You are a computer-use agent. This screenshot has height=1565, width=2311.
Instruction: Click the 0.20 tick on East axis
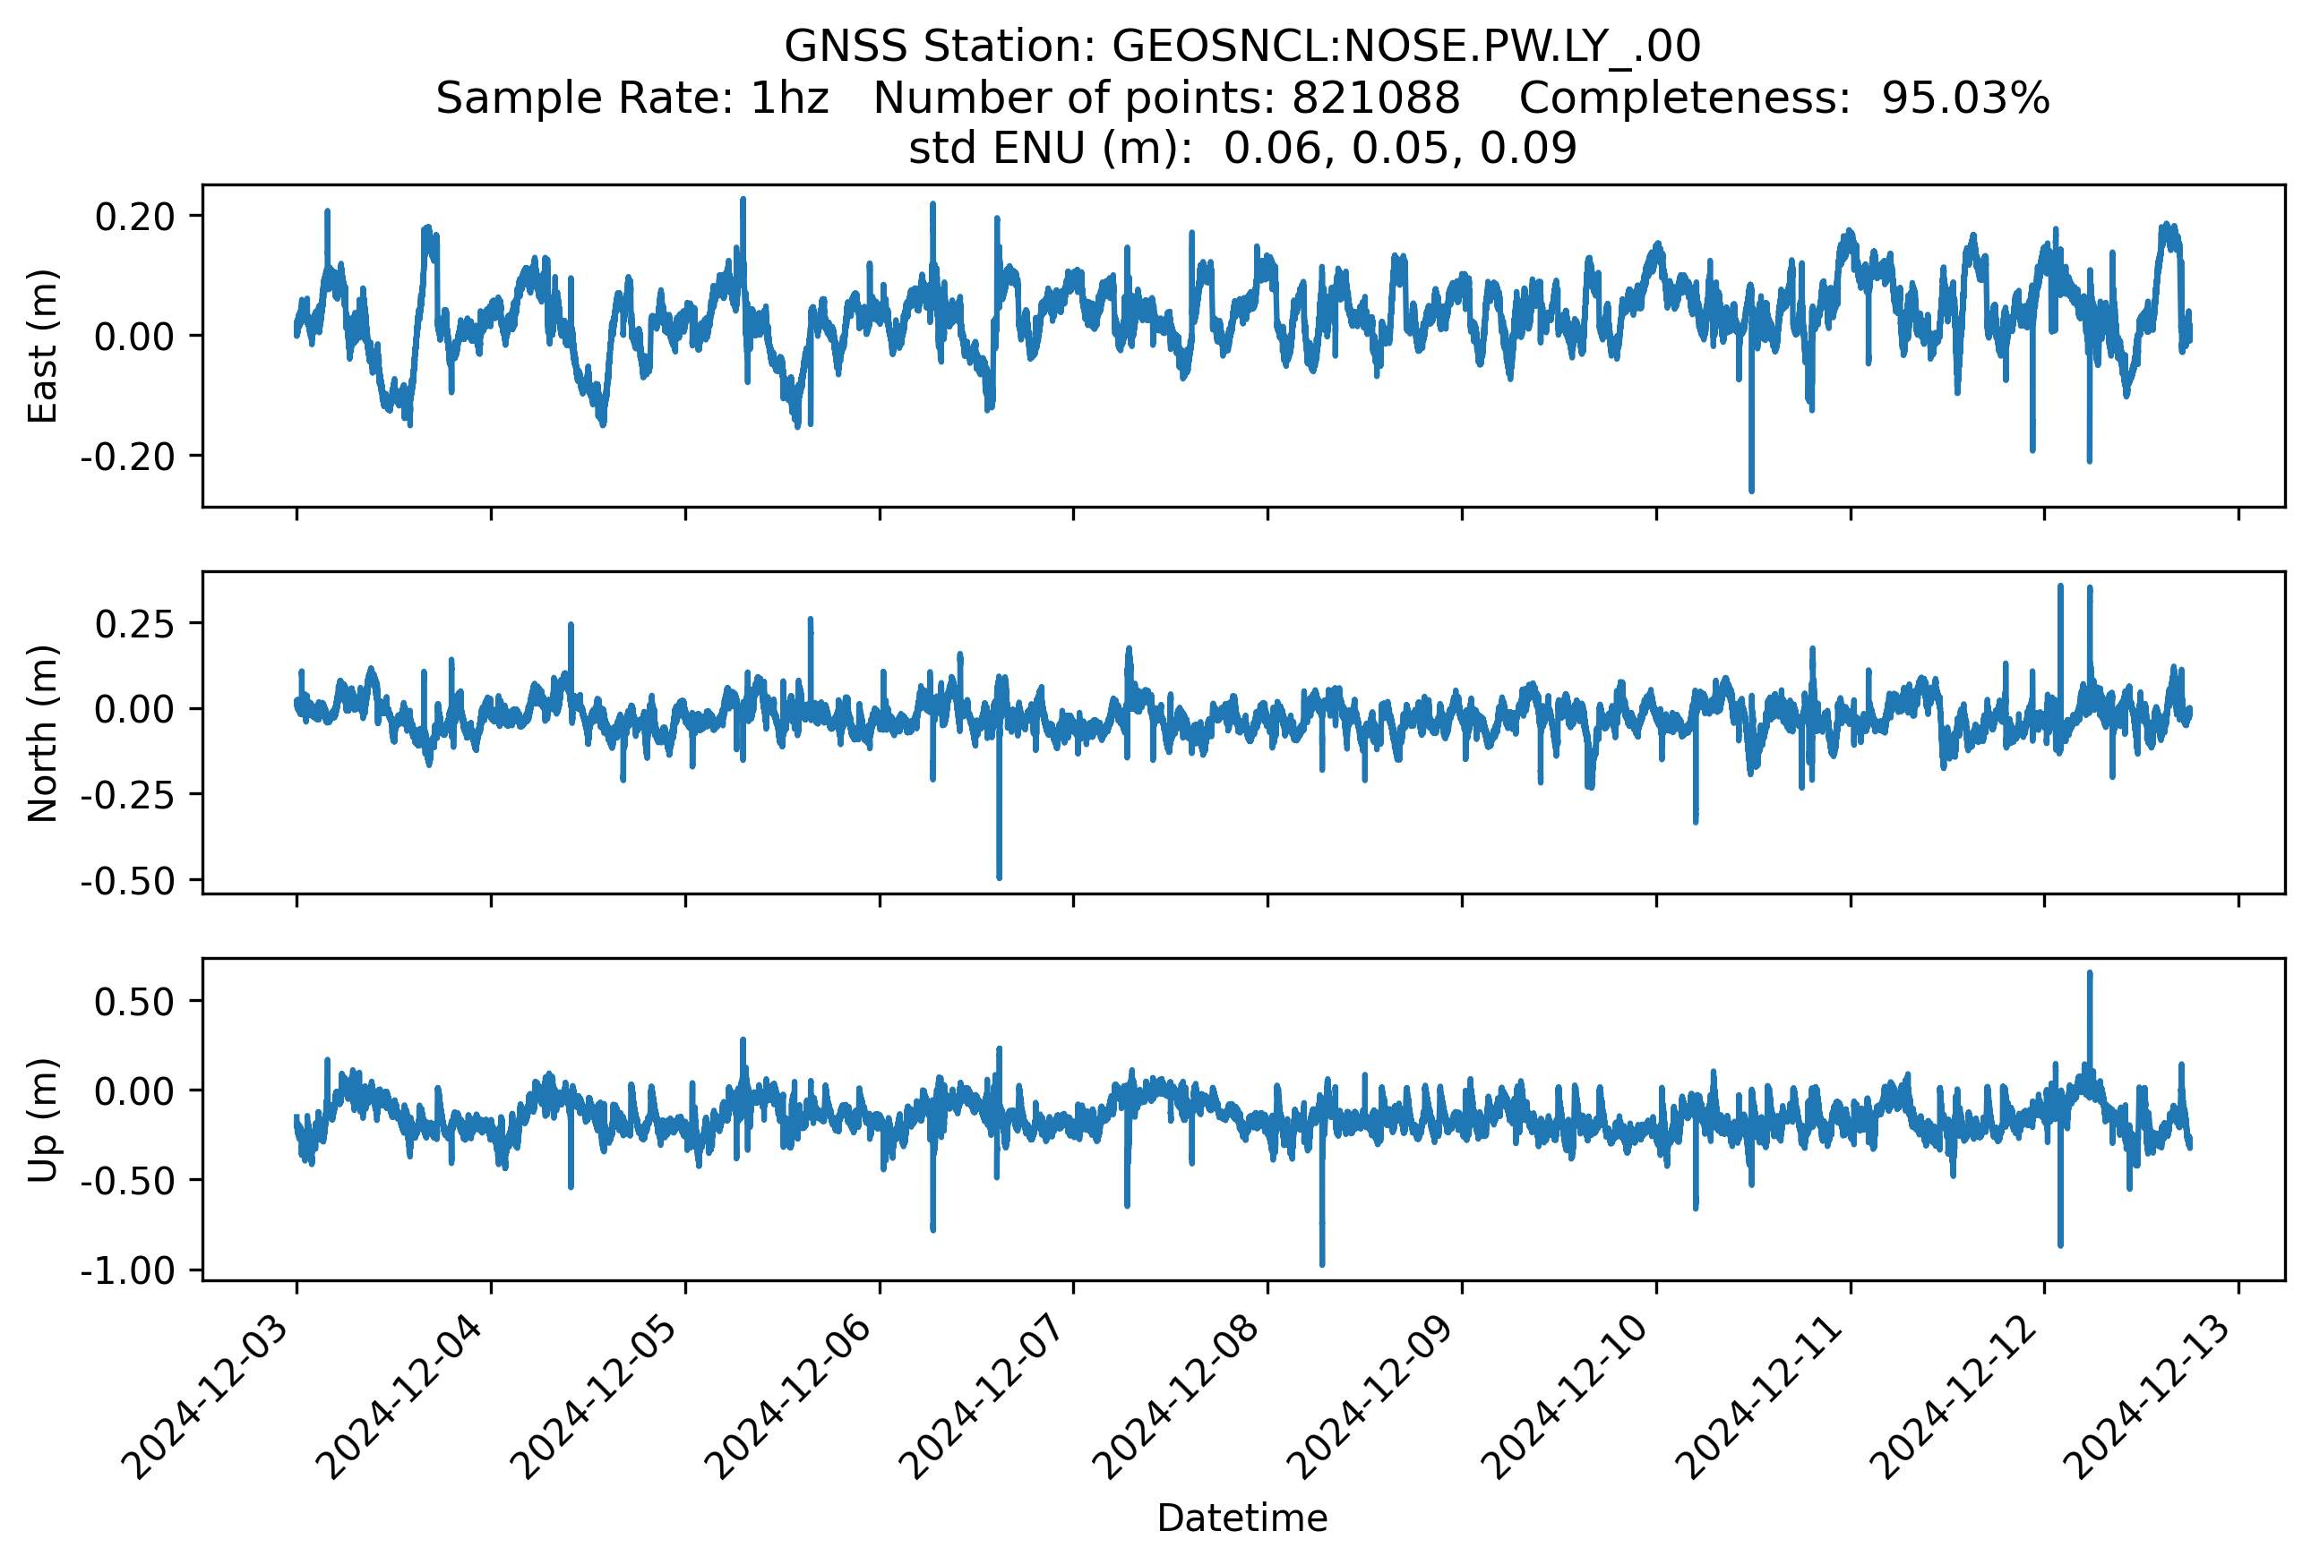coord(135,217)
